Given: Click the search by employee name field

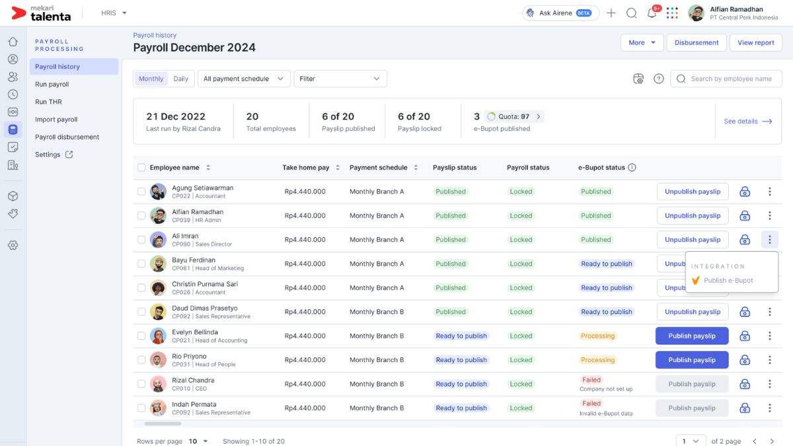Looking at the screenshot, I should tap(732, 79).
